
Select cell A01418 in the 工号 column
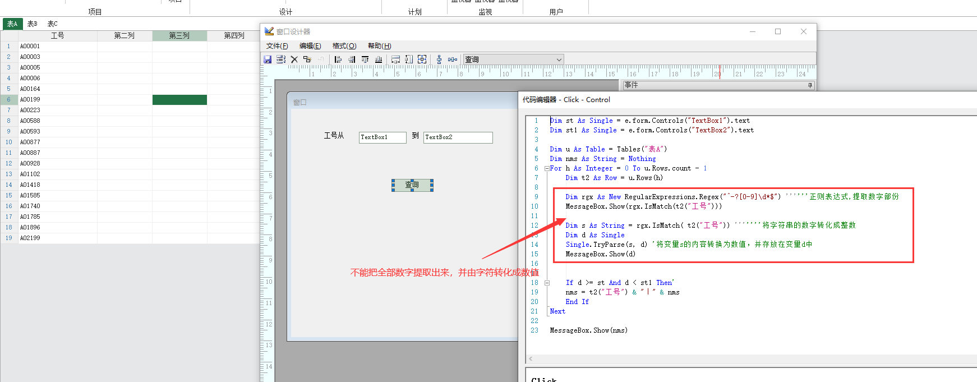(57, 185)
